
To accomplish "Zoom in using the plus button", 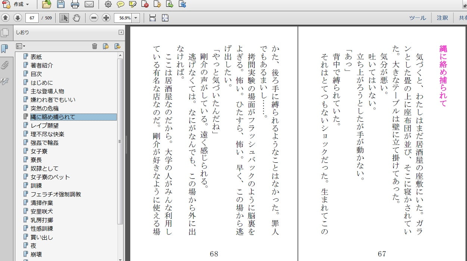I will tap(106, 18).
